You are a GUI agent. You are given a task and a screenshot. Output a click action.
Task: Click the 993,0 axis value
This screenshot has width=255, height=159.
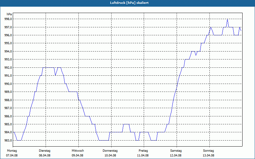click(8, 59)
